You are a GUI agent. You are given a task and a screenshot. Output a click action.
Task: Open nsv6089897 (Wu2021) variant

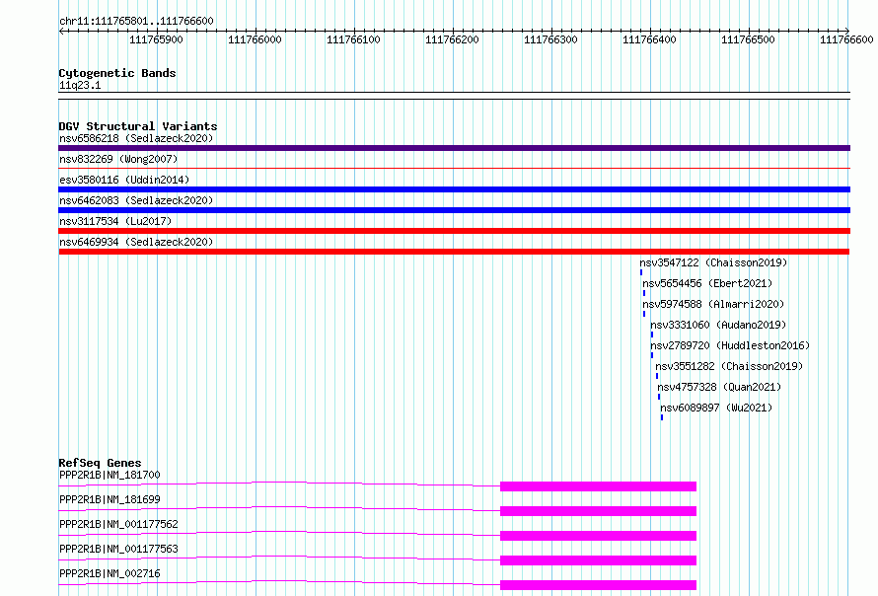[x=716, y=408]
